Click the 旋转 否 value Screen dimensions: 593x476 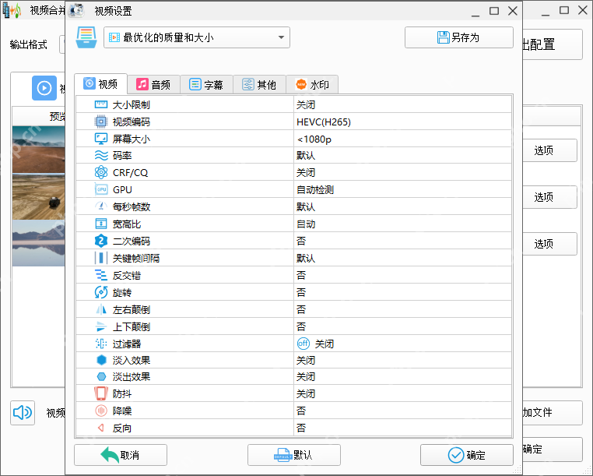point(403,292)
